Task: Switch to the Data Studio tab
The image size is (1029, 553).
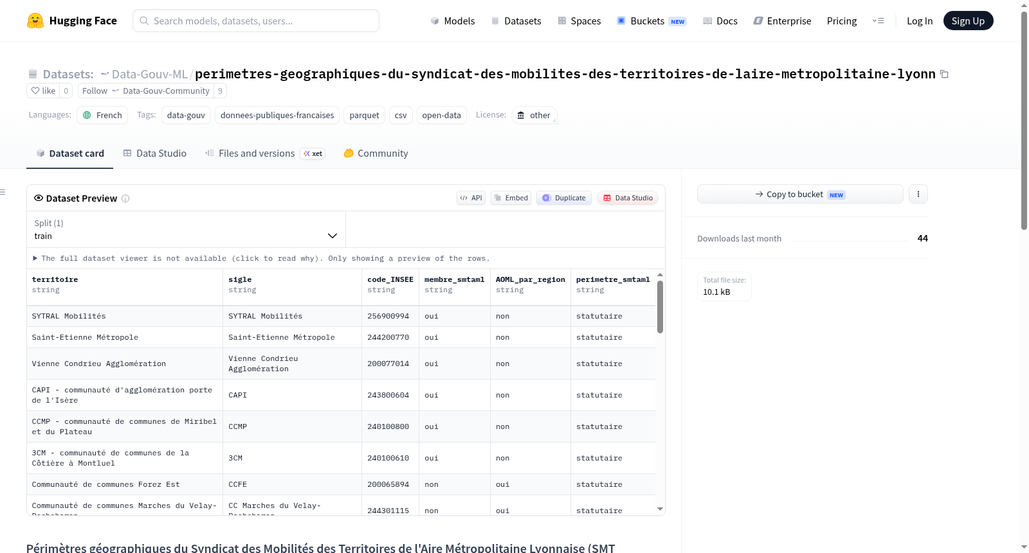Action: click(155, 154)
